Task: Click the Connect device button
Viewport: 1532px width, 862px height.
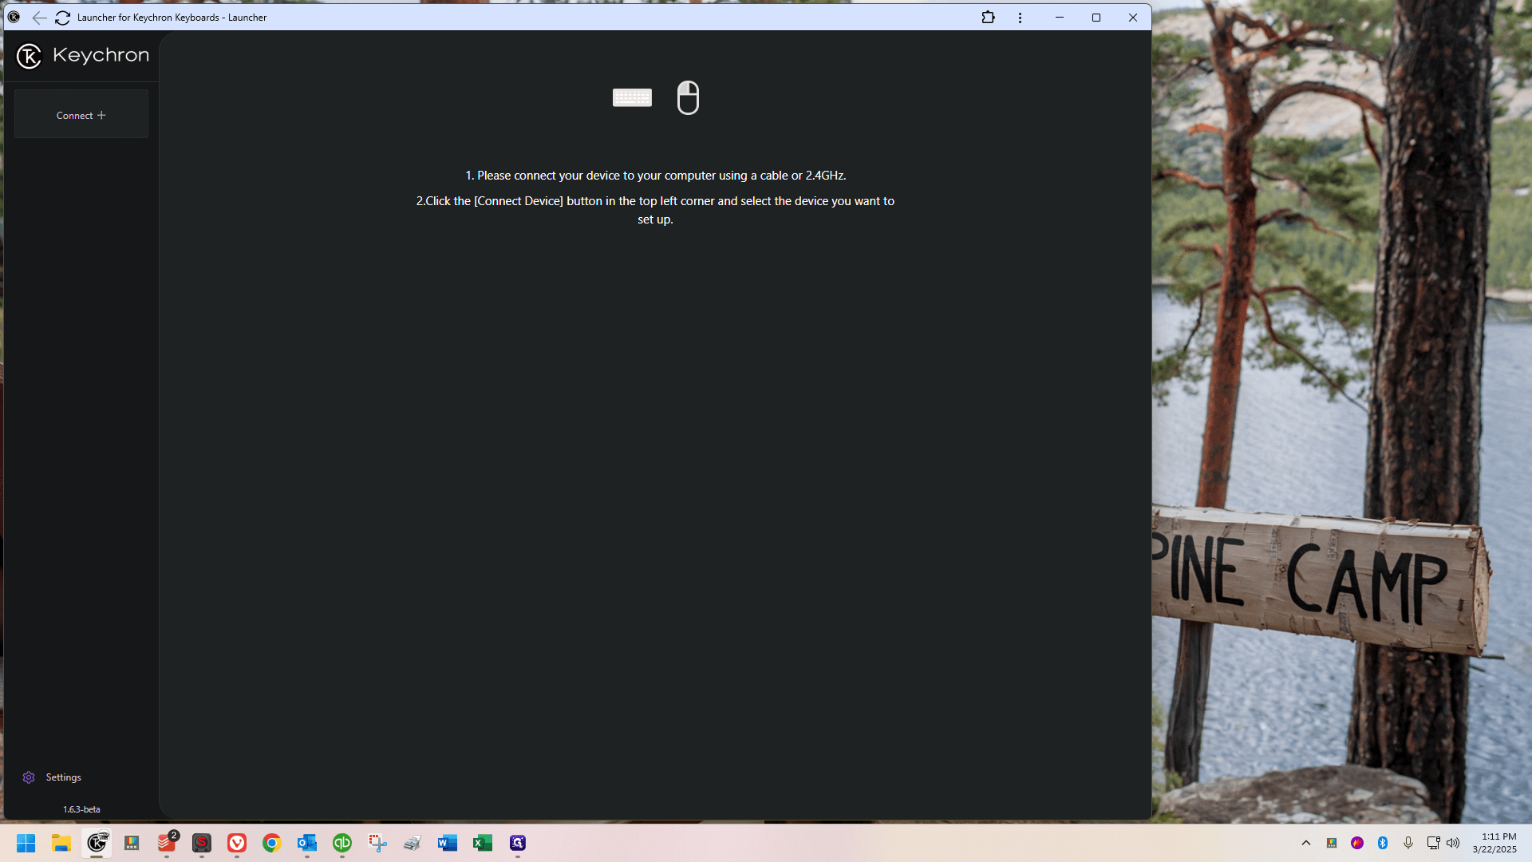Action: pos(81,114)
